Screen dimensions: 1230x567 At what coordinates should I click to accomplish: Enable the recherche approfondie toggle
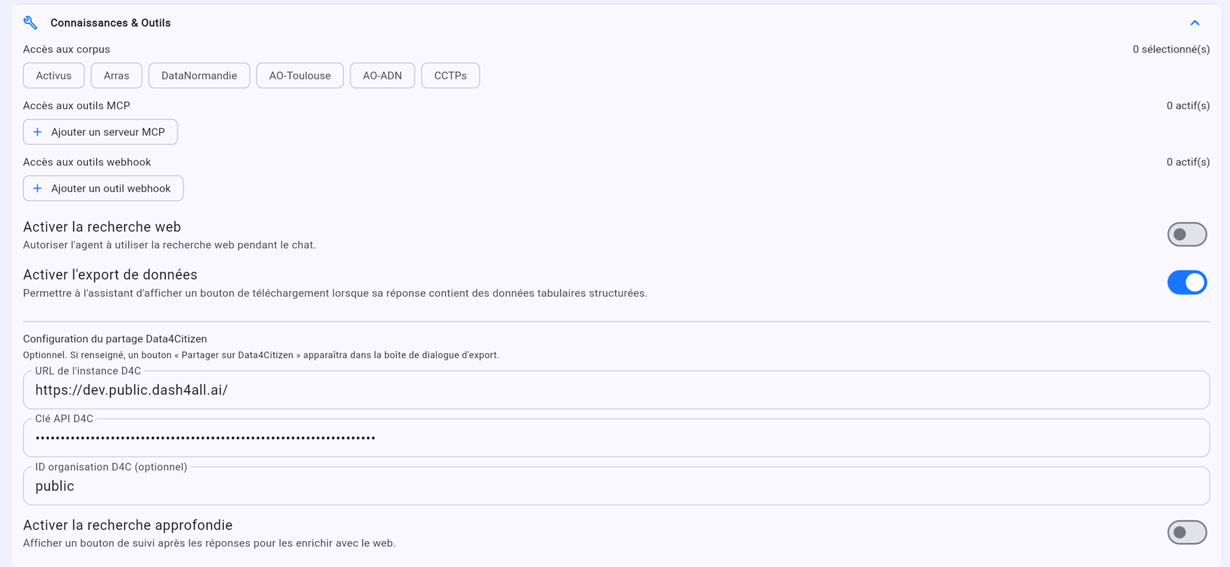(1187, 533)
